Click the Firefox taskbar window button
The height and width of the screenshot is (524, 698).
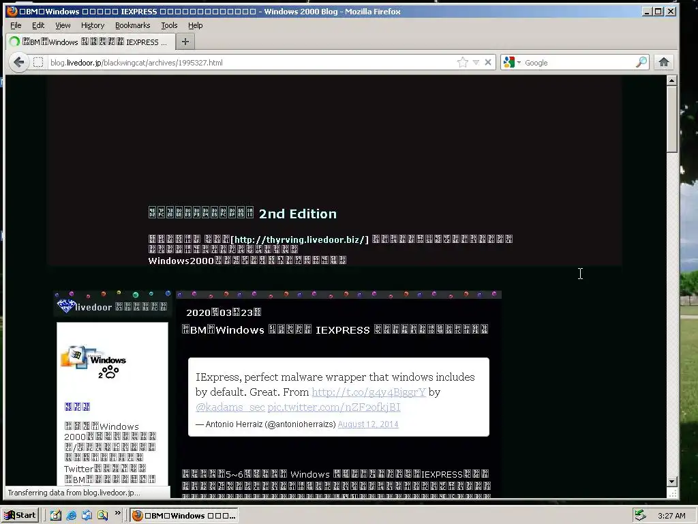pos(184,516)
